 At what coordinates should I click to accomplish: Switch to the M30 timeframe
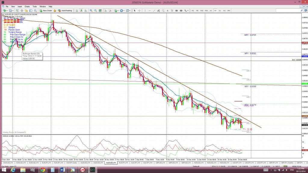pos(206,11)
